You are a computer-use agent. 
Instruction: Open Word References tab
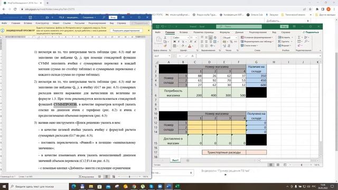tap(67, 23)
